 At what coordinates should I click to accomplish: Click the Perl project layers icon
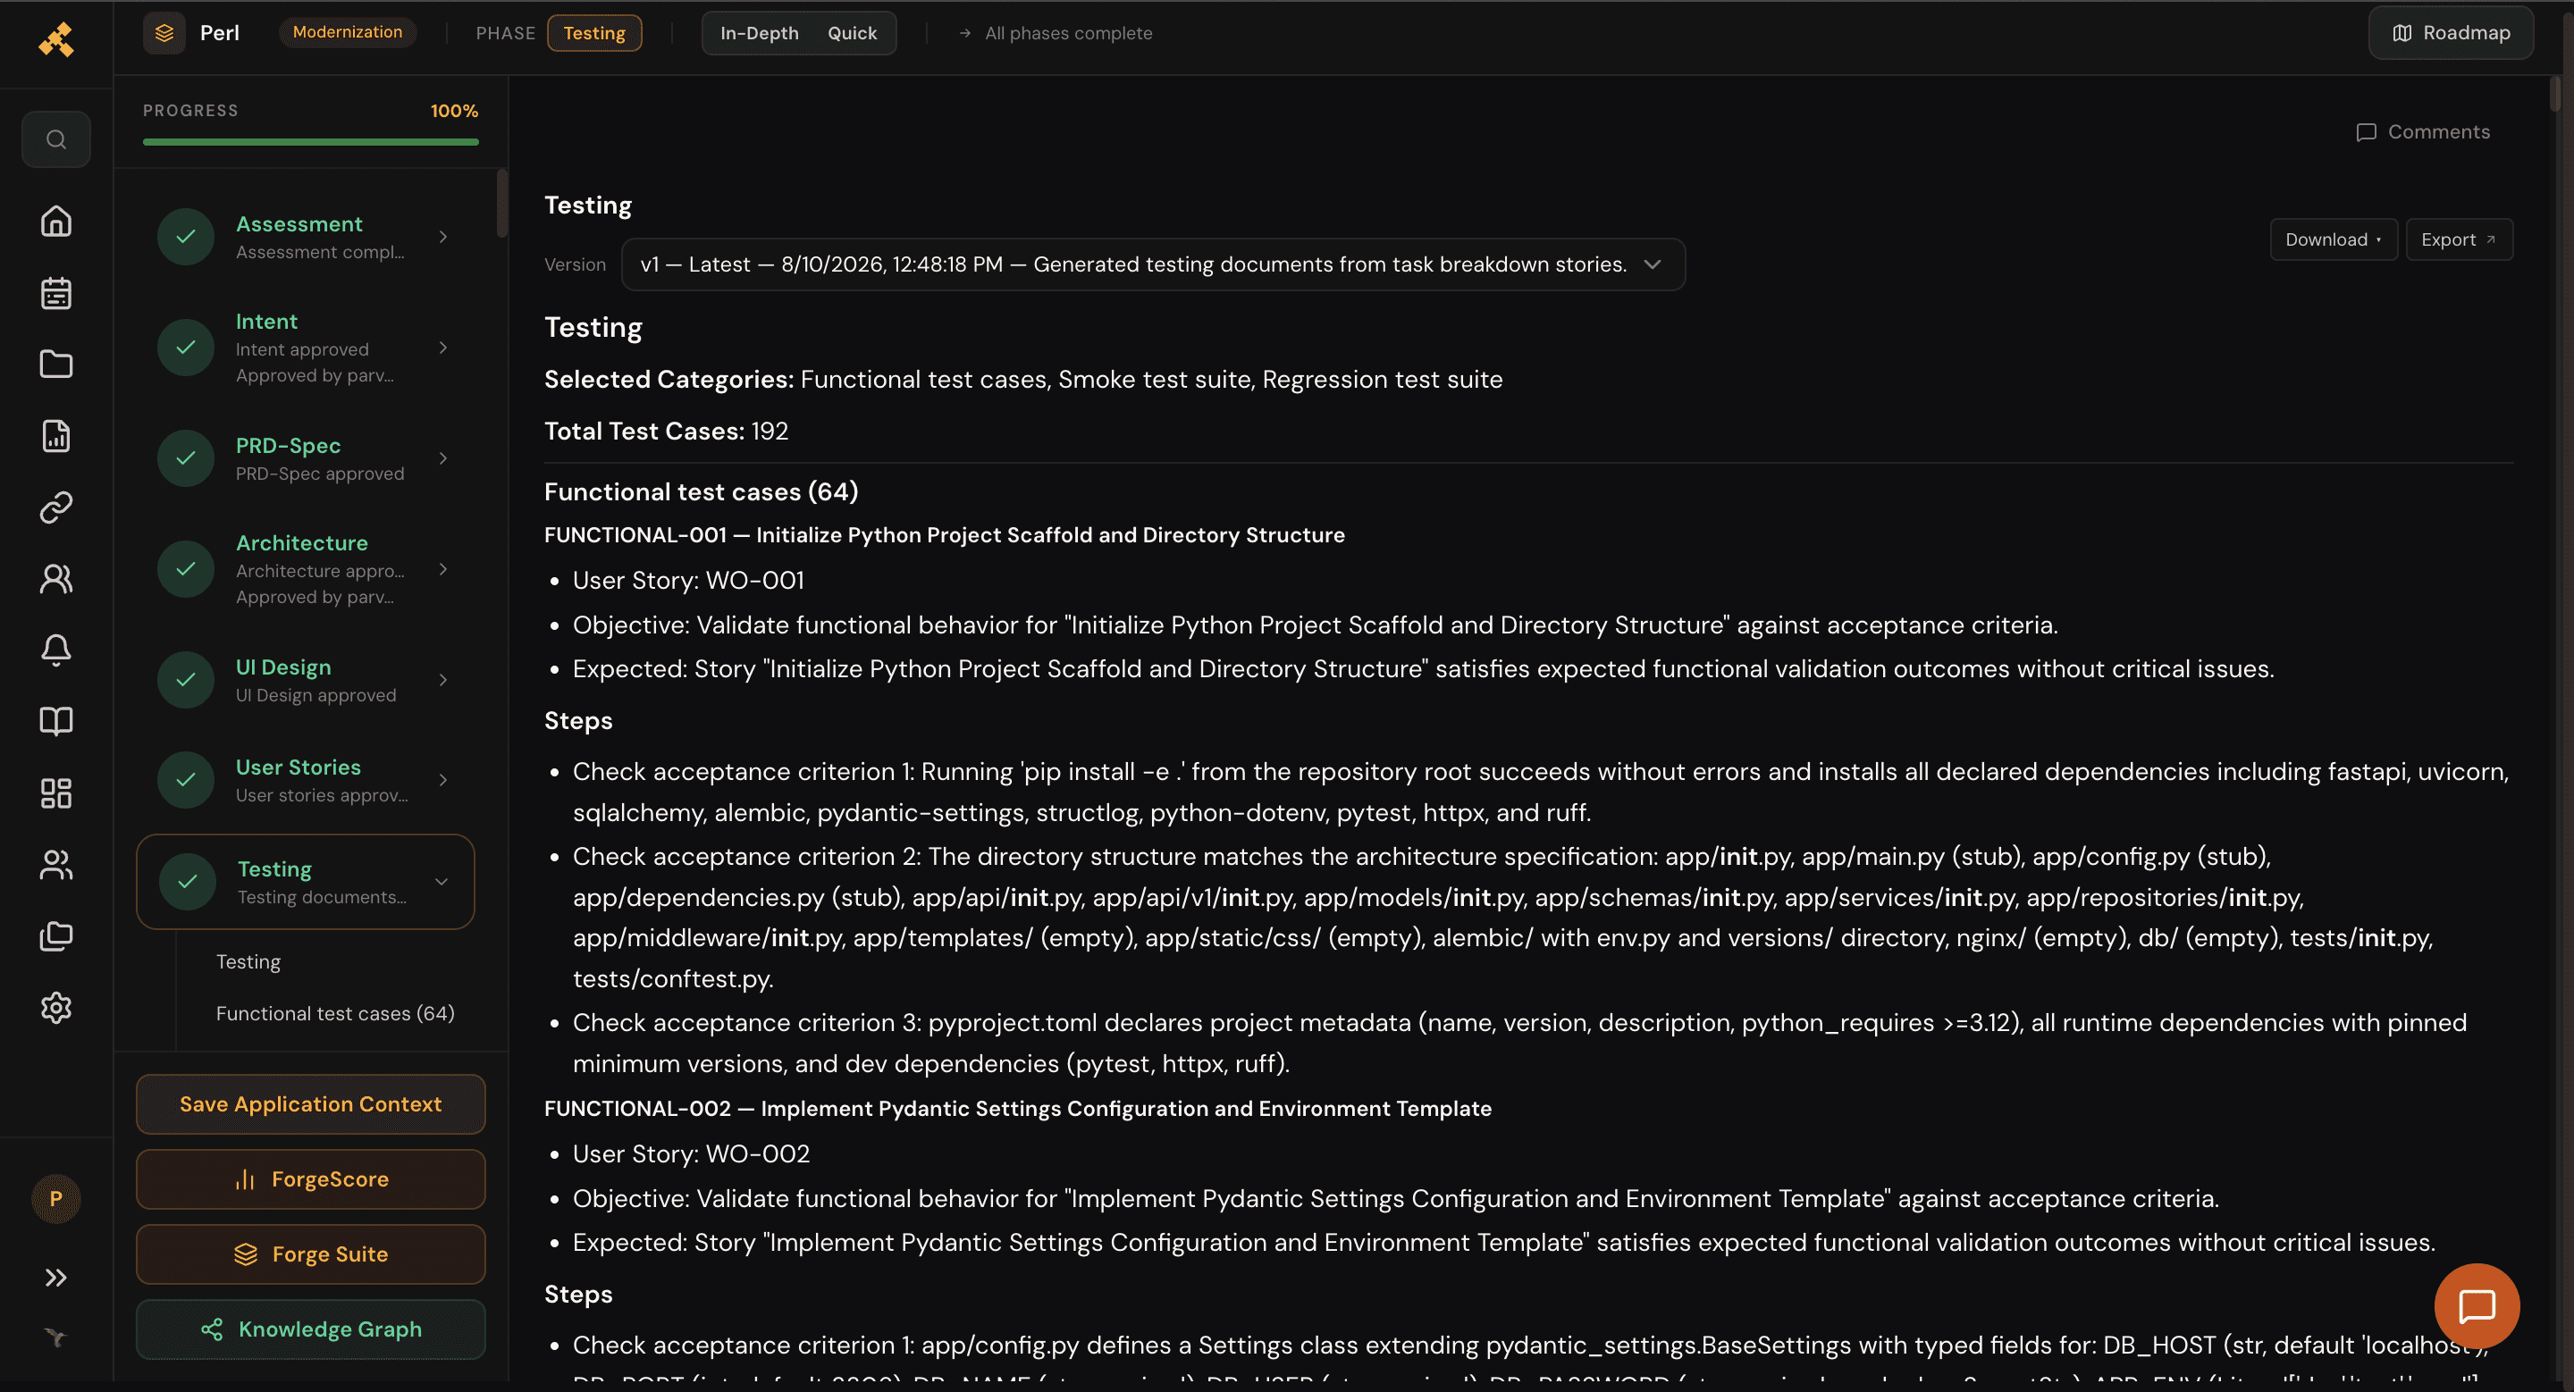164,33
